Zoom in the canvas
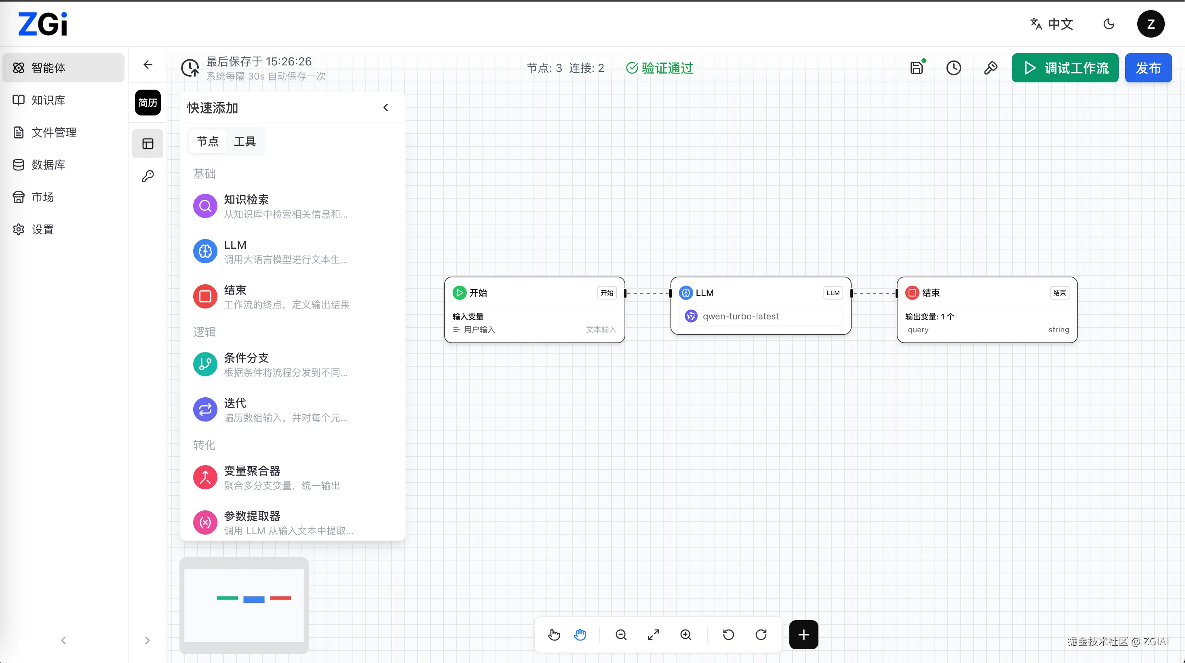This screenshot has height=663, width=1185. (685, 634)
